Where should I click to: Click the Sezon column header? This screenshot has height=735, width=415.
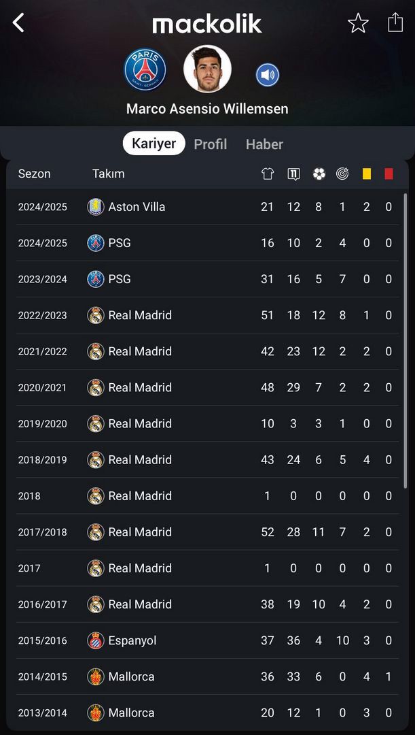point(34,174)
